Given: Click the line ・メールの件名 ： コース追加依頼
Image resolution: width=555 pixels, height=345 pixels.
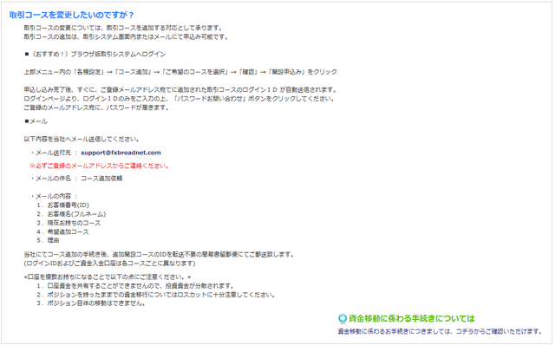Looking at the screenshot, I should pos(76,179).
